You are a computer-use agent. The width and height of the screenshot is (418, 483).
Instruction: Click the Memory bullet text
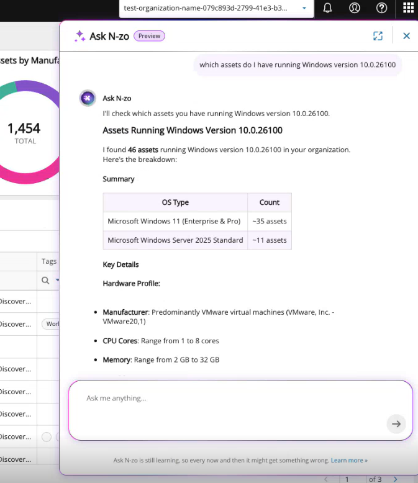[x=161, y=360]
